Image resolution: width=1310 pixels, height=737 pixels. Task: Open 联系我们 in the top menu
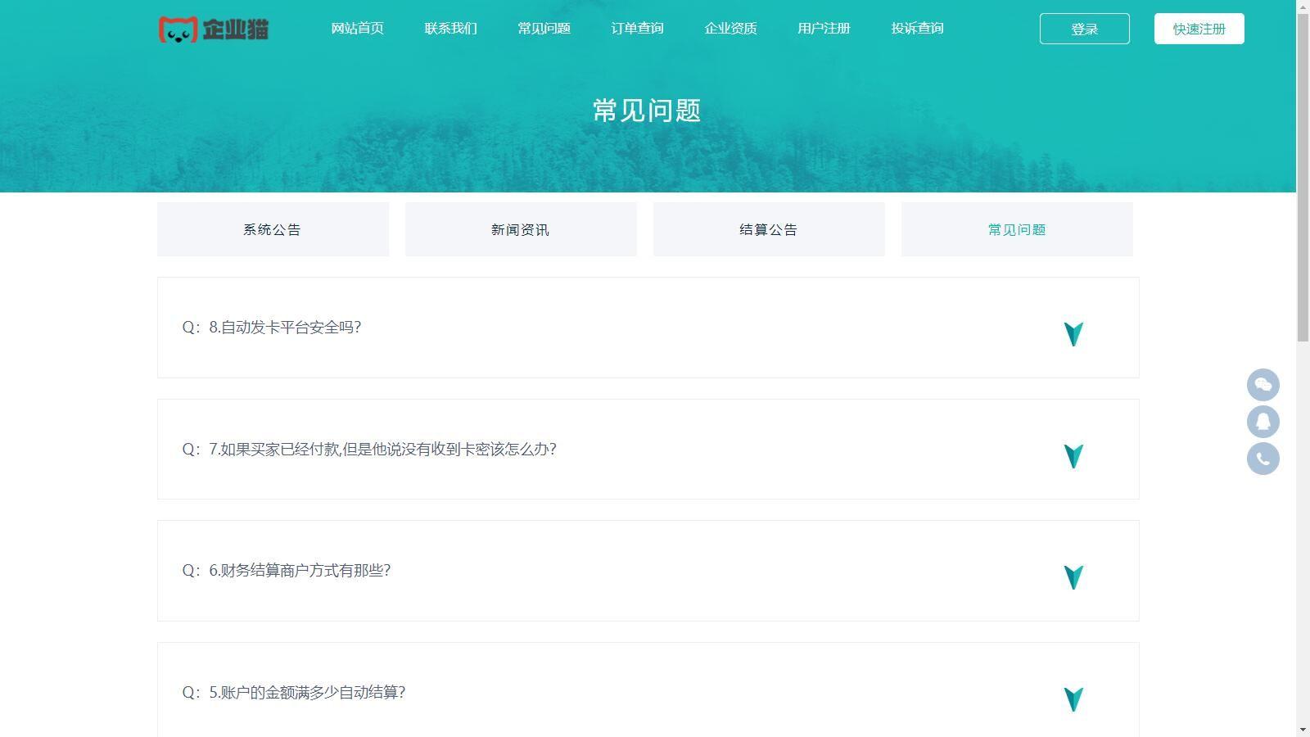coord(450,29)
